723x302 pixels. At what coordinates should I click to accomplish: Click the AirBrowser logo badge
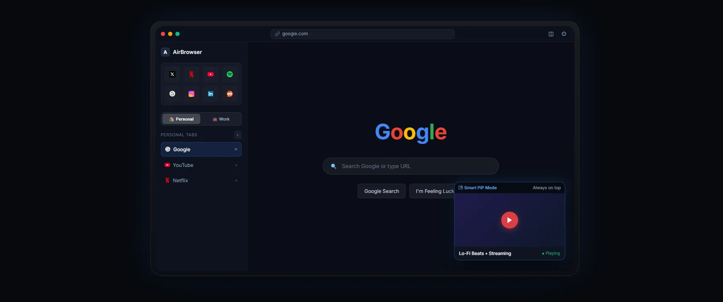click(165, 52)
